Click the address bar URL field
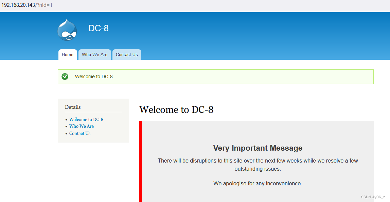This screenshot has height=202, width=390. tap(195, 5)
